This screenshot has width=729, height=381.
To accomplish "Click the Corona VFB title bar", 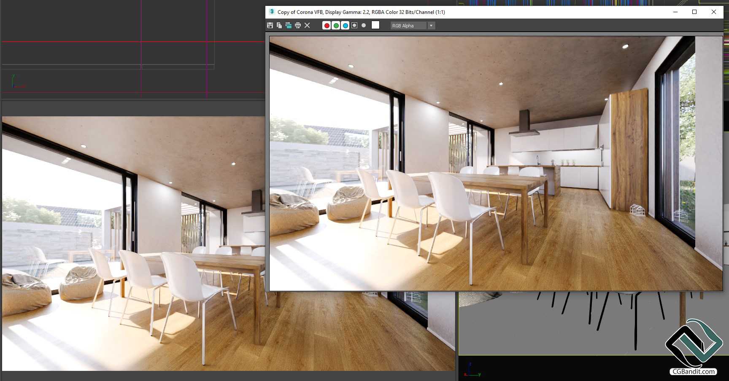I will pyautogui.click(x=506, y=12).
